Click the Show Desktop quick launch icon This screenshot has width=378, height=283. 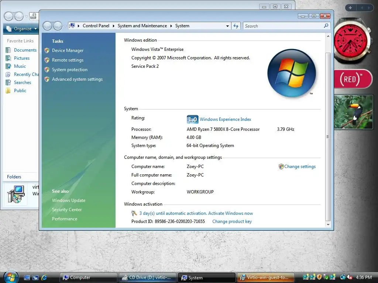click(x=27, y=278)
